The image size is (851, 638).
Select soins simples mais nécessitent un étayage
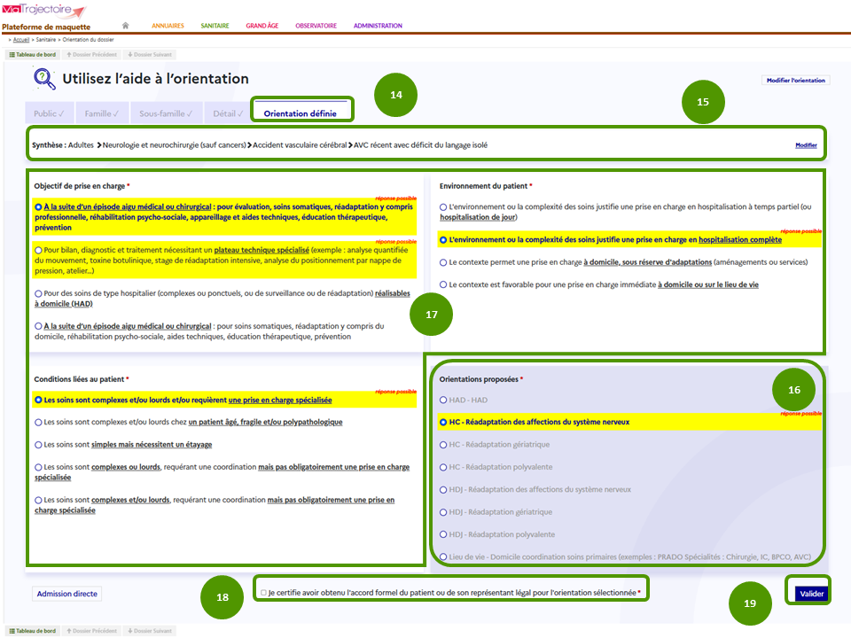(38, 445)
